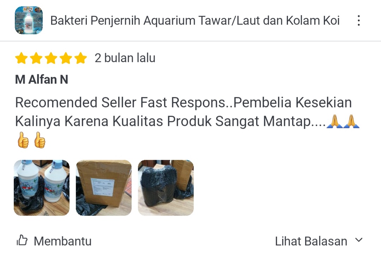Viewport: 381px width, 259px height.
Task: Tap the product thumbnail icon in header
Action: [29, 20]
